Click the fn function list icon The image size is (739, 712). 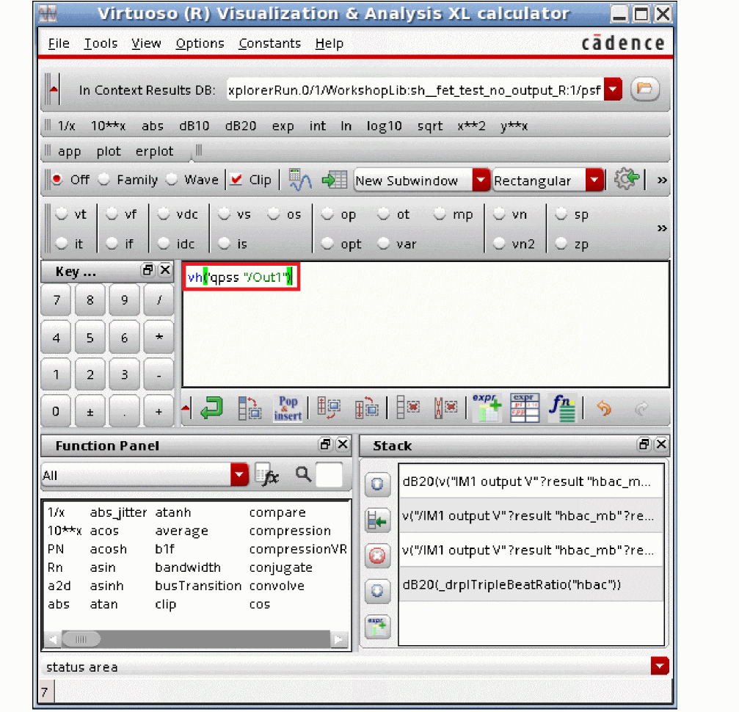tap(562, 408)
